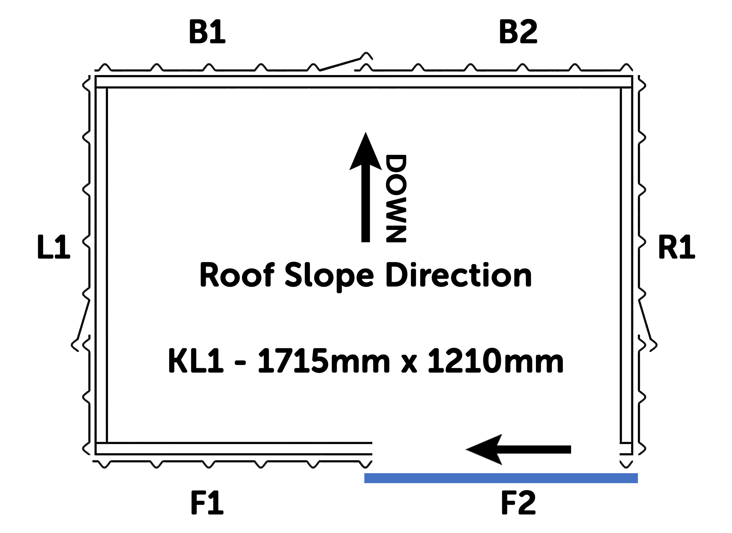Click the first wavy mark along the top edge
This screenshot has width=732, height=533.
(x=106, y=68)
